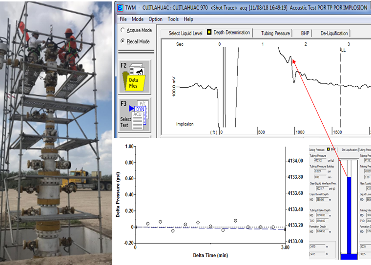Screen dimensions: 371x265
Task: Click Liquid Level Depth MD field 289.00
Action: click(x=322, y=200)
